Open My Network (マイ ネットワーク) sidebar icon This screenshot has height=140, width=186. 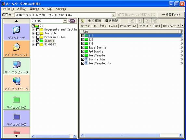[x=17, y=81]
